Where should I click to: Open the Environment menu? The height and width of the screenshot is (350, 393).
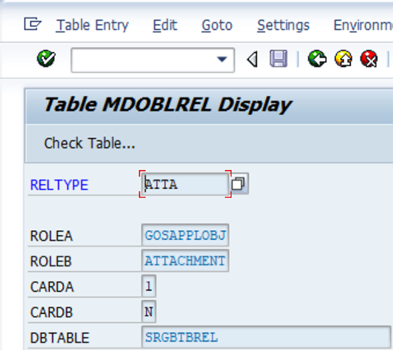coord(363,25)
